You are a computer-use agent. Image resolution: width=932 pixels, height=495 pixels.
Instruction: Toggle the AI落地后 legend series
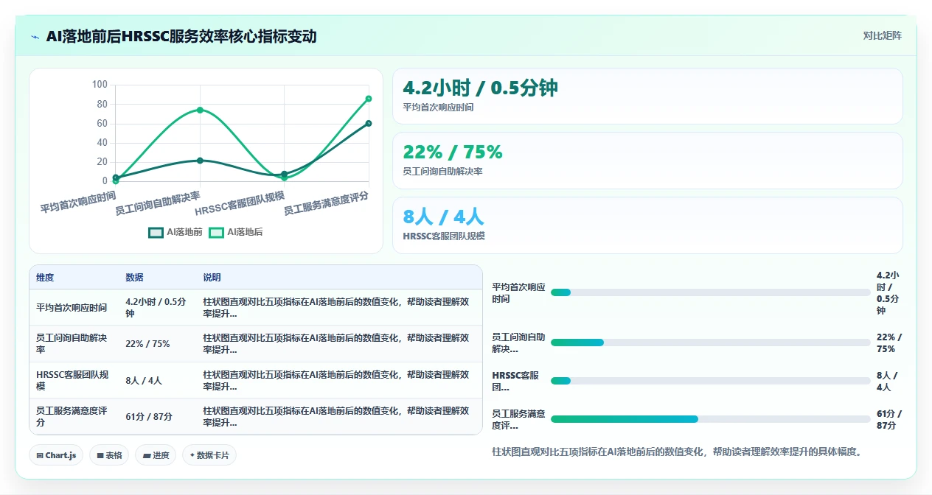tap(236, 232)
